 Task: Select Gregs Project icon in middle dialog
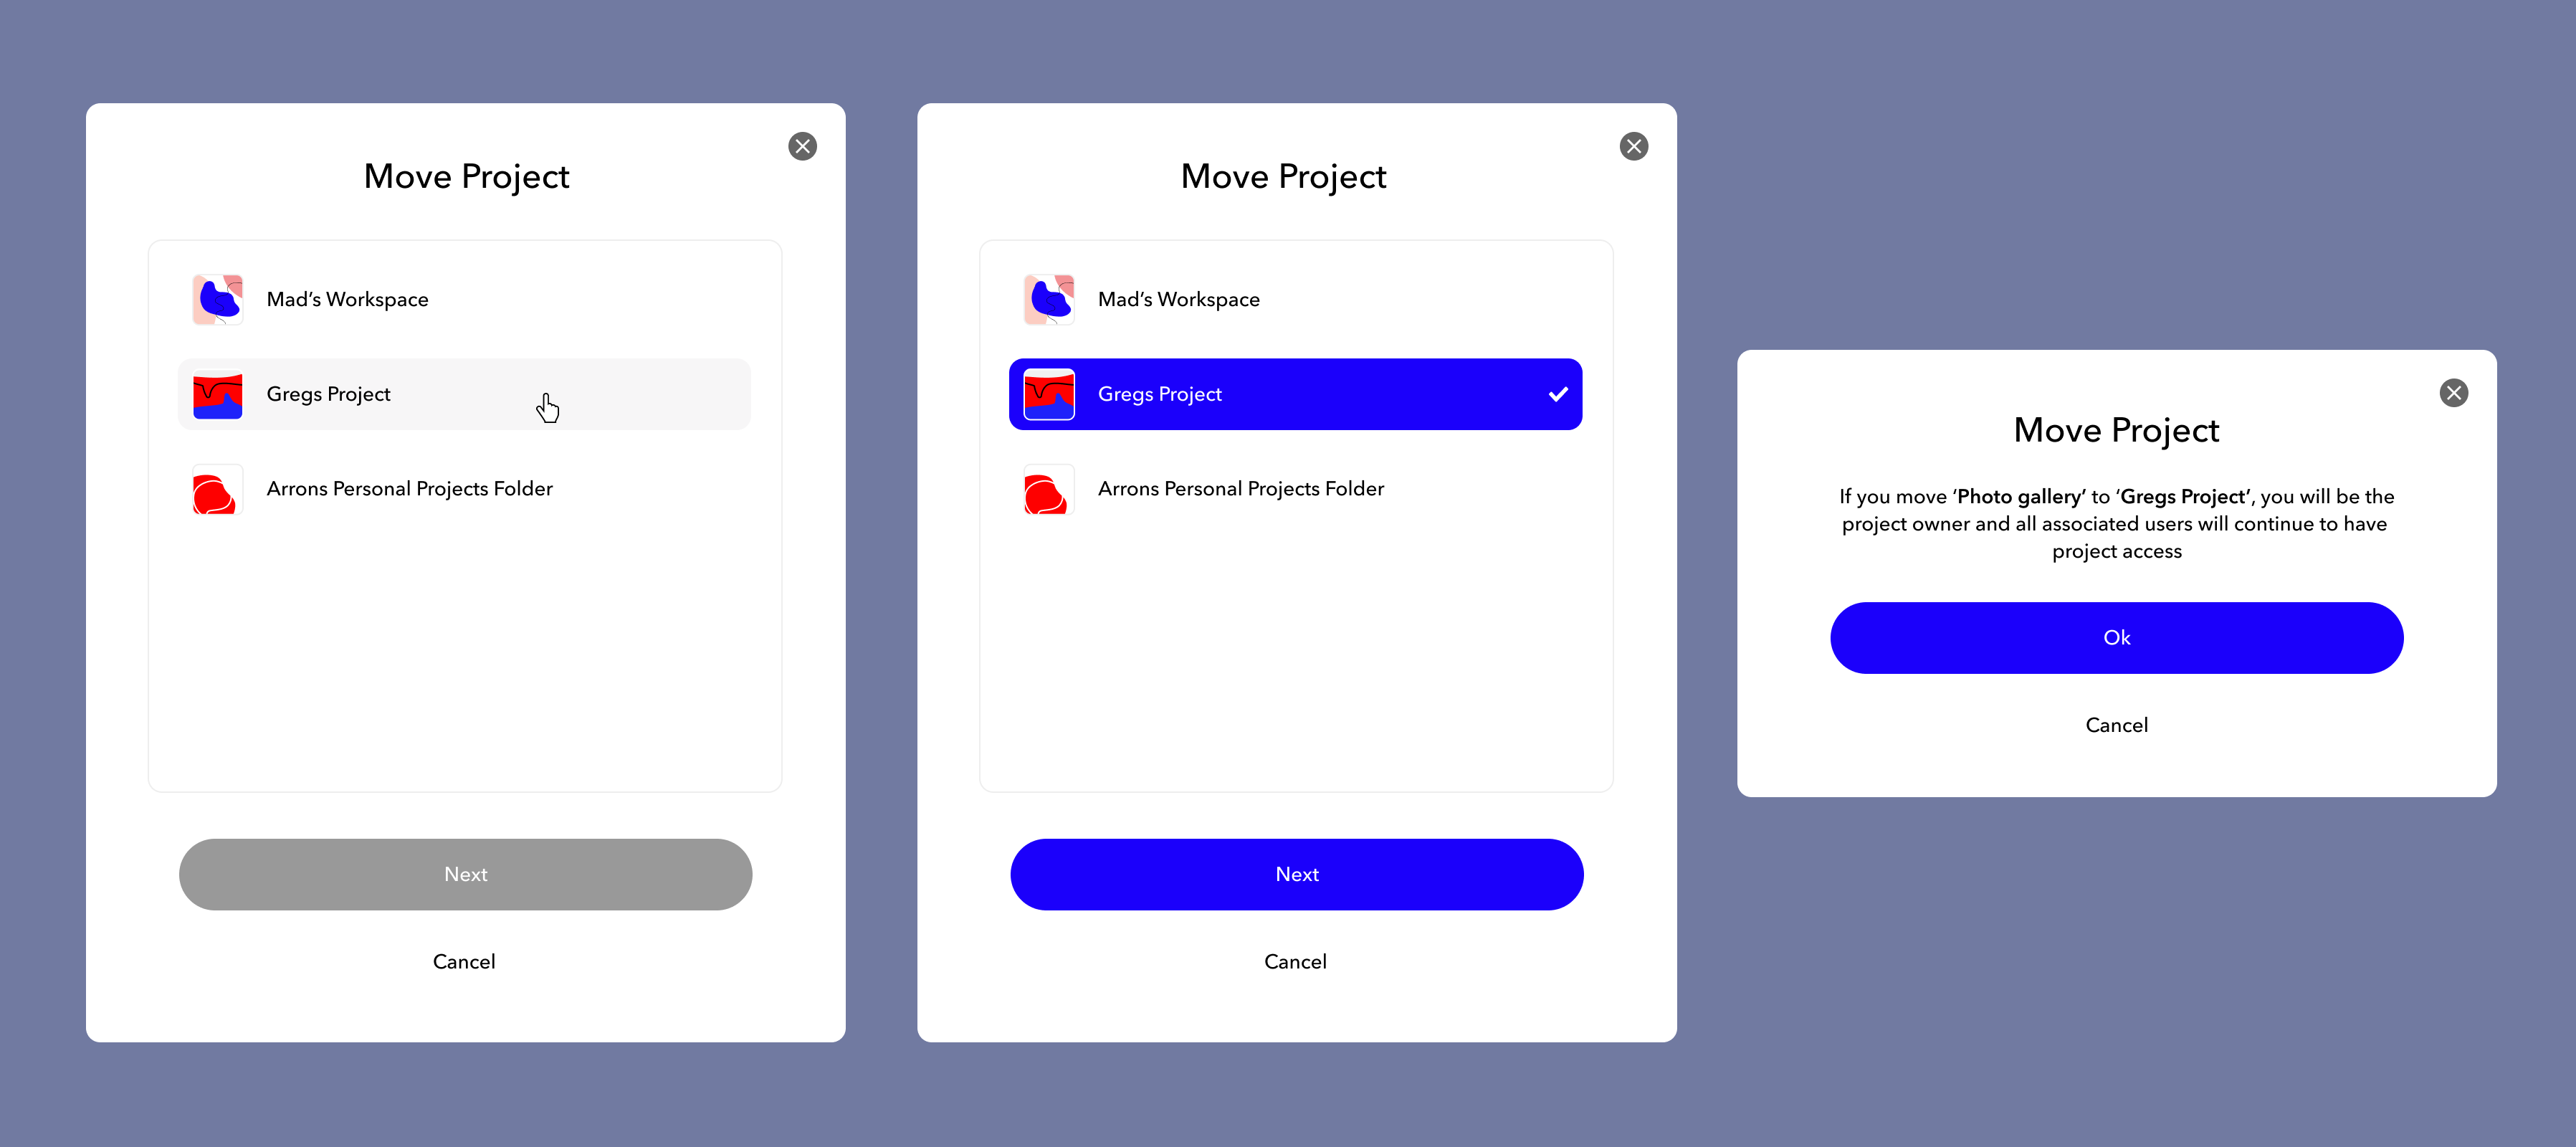coord(1046,394)
